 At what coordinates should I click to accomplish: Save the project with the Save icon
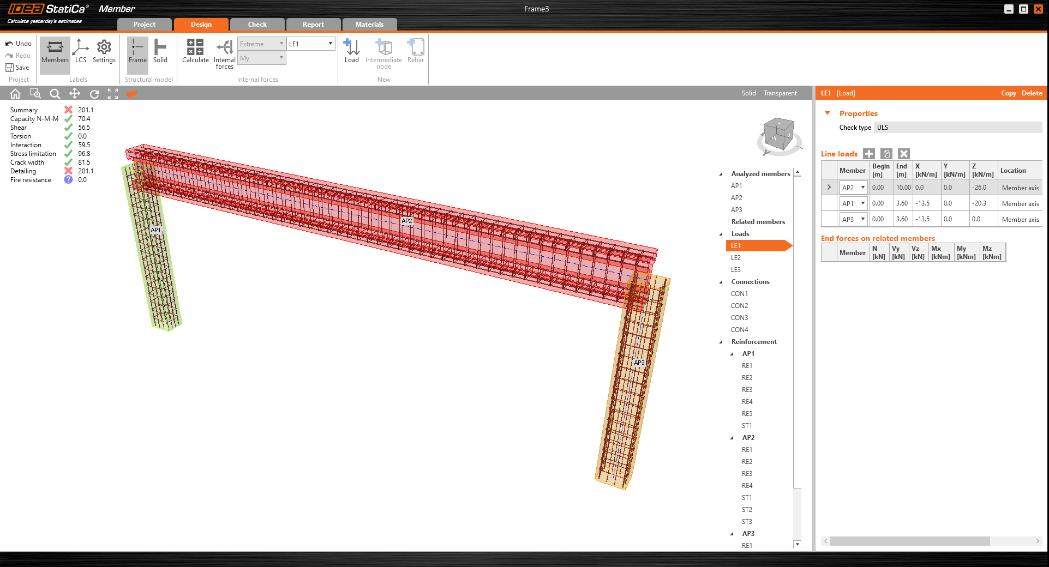[x=9, y=68]
